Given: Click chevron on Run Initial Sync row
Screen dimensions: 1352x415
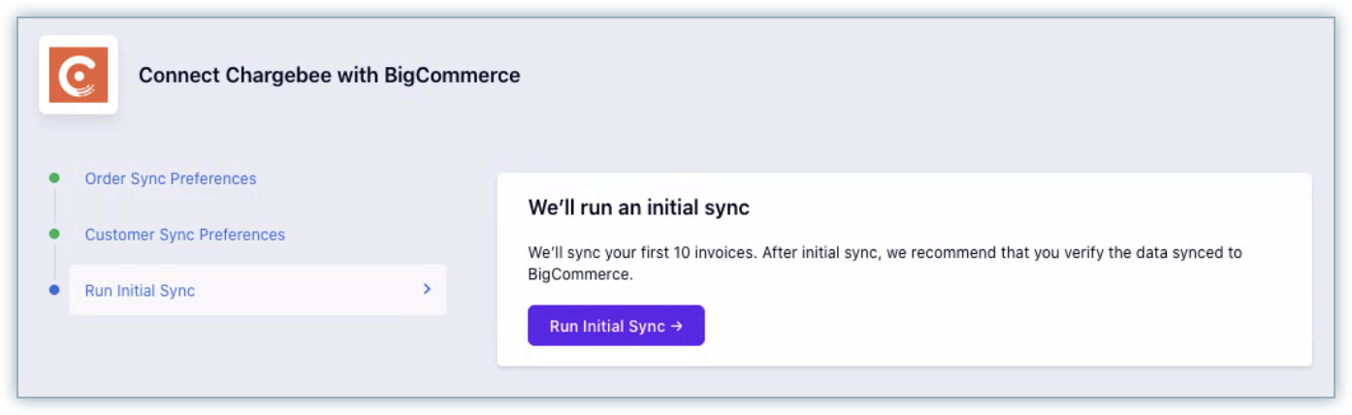Looking at the screenshot, I should coord(427,289).
